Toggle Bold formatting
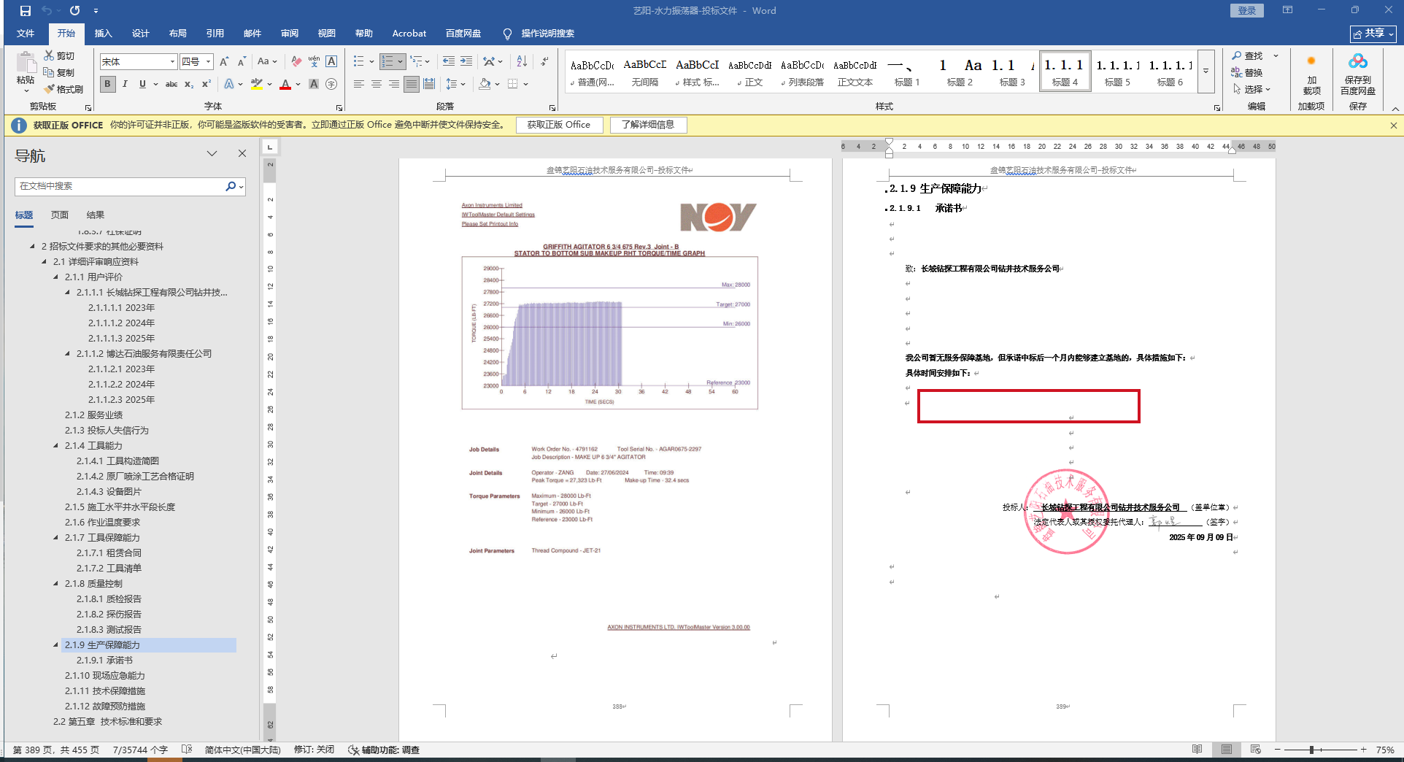The width and height of the screenshot is (1404, 762). pyautogui.click(x=107, y=84)
